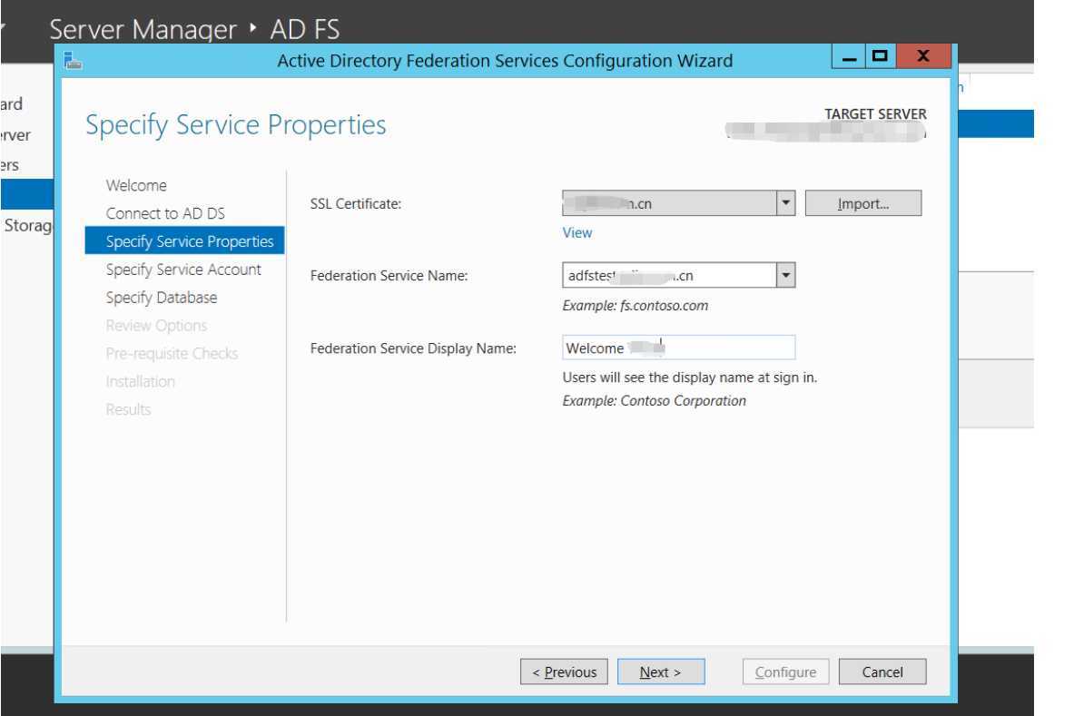
Task: Click the wizard icon in the title bar
Action: pyautogui.click(x=73, y=61)
